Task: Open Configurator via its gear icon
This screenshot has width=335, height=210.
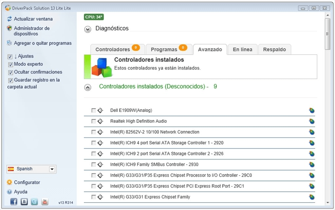Action: (9, 182)
